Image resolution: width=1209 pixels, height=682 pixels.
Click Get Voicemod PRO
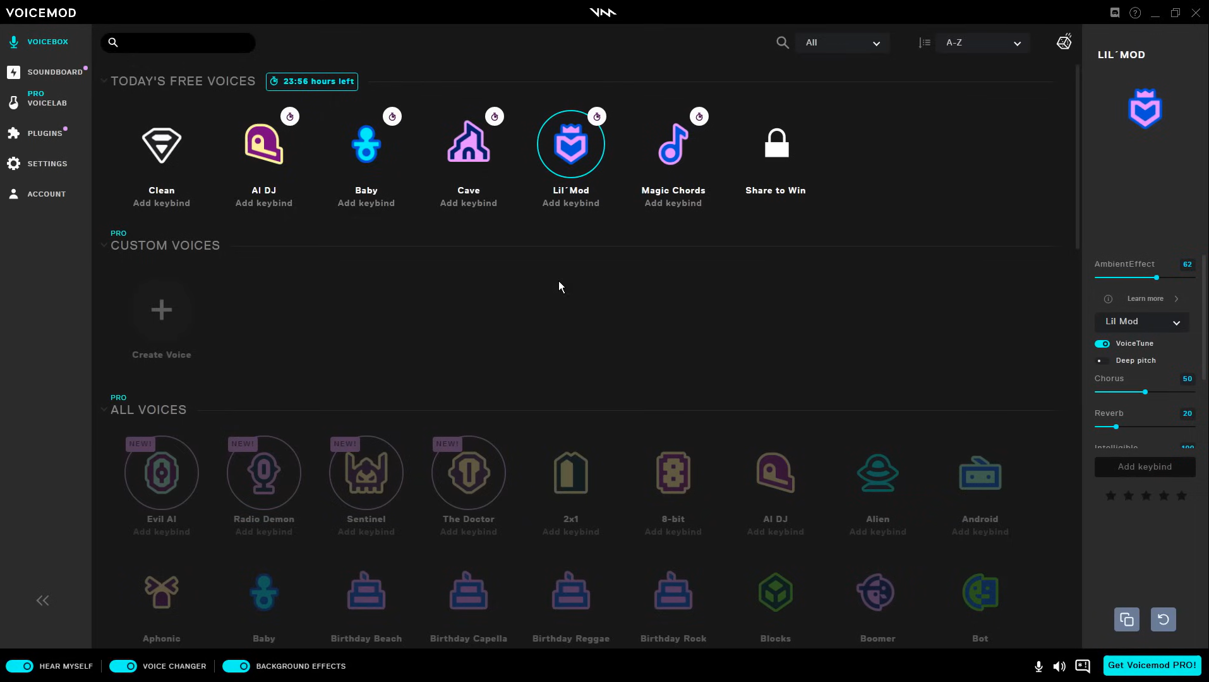(1152, 665)
